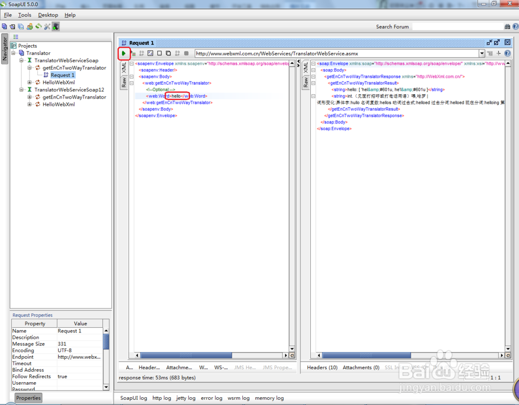Image resolution: width=519 pixels, height=405 pixels.
Task: Show the memory log
Action: 269,398
